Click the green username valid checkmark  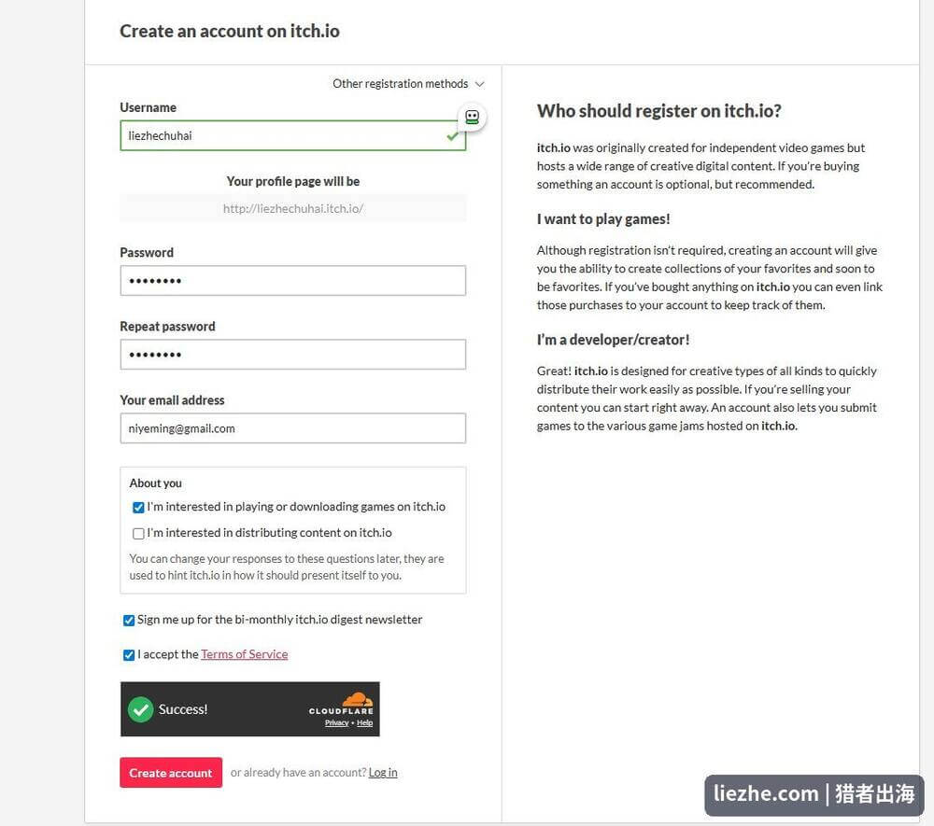[x=452, y=136]
